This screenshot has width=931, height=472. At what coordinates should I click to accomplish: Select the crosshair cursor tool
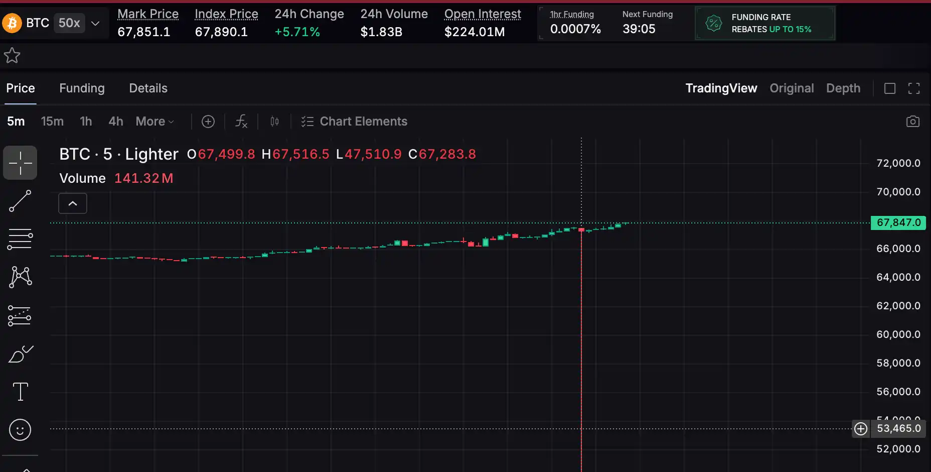[x=20, y=163]
